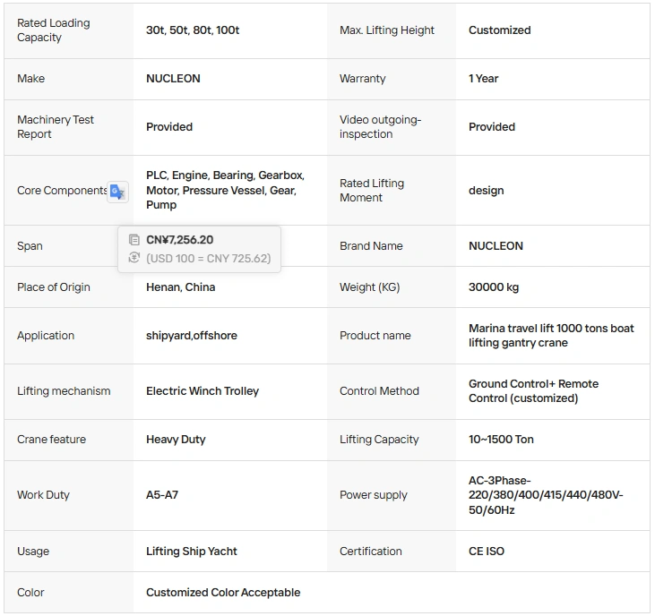Click the Ground Control+ Remote Control value
Viewport: 655px width, 616px height.
pos(533,391)
